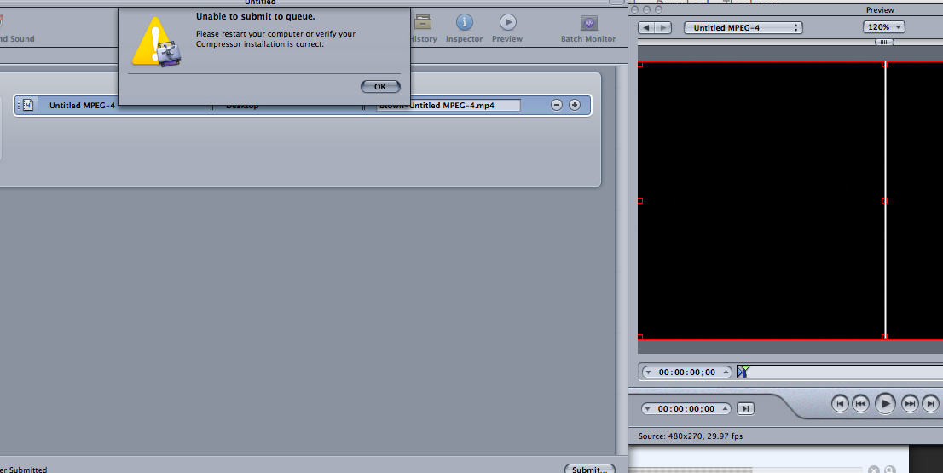Dismiss the error dialog with OK

point(380,87)
